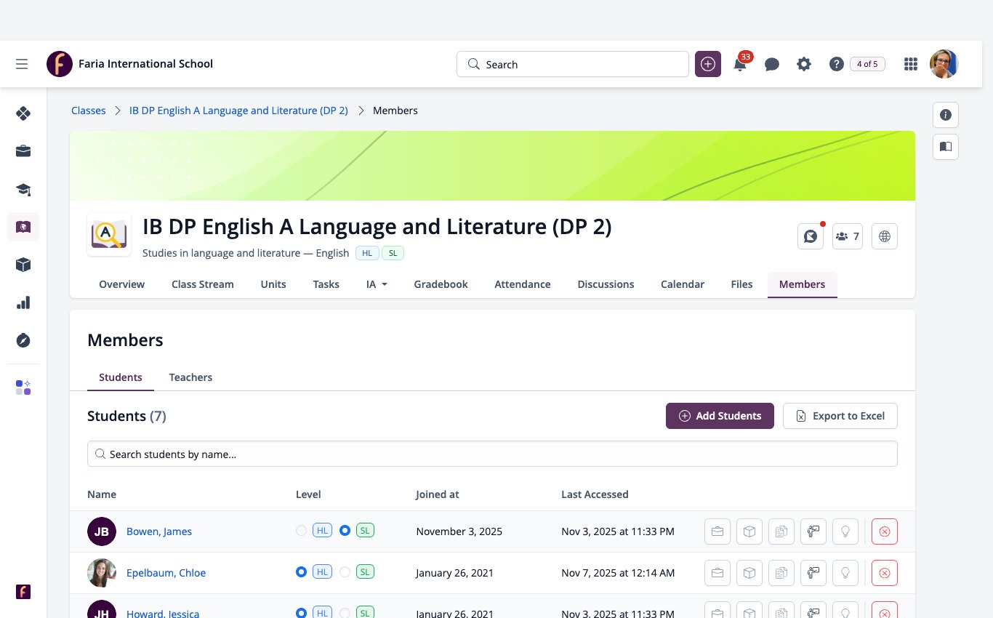993x618 pixels.
Task: Select the Students sub-tab
Action: pyautogui.click(x=121, y=377)
